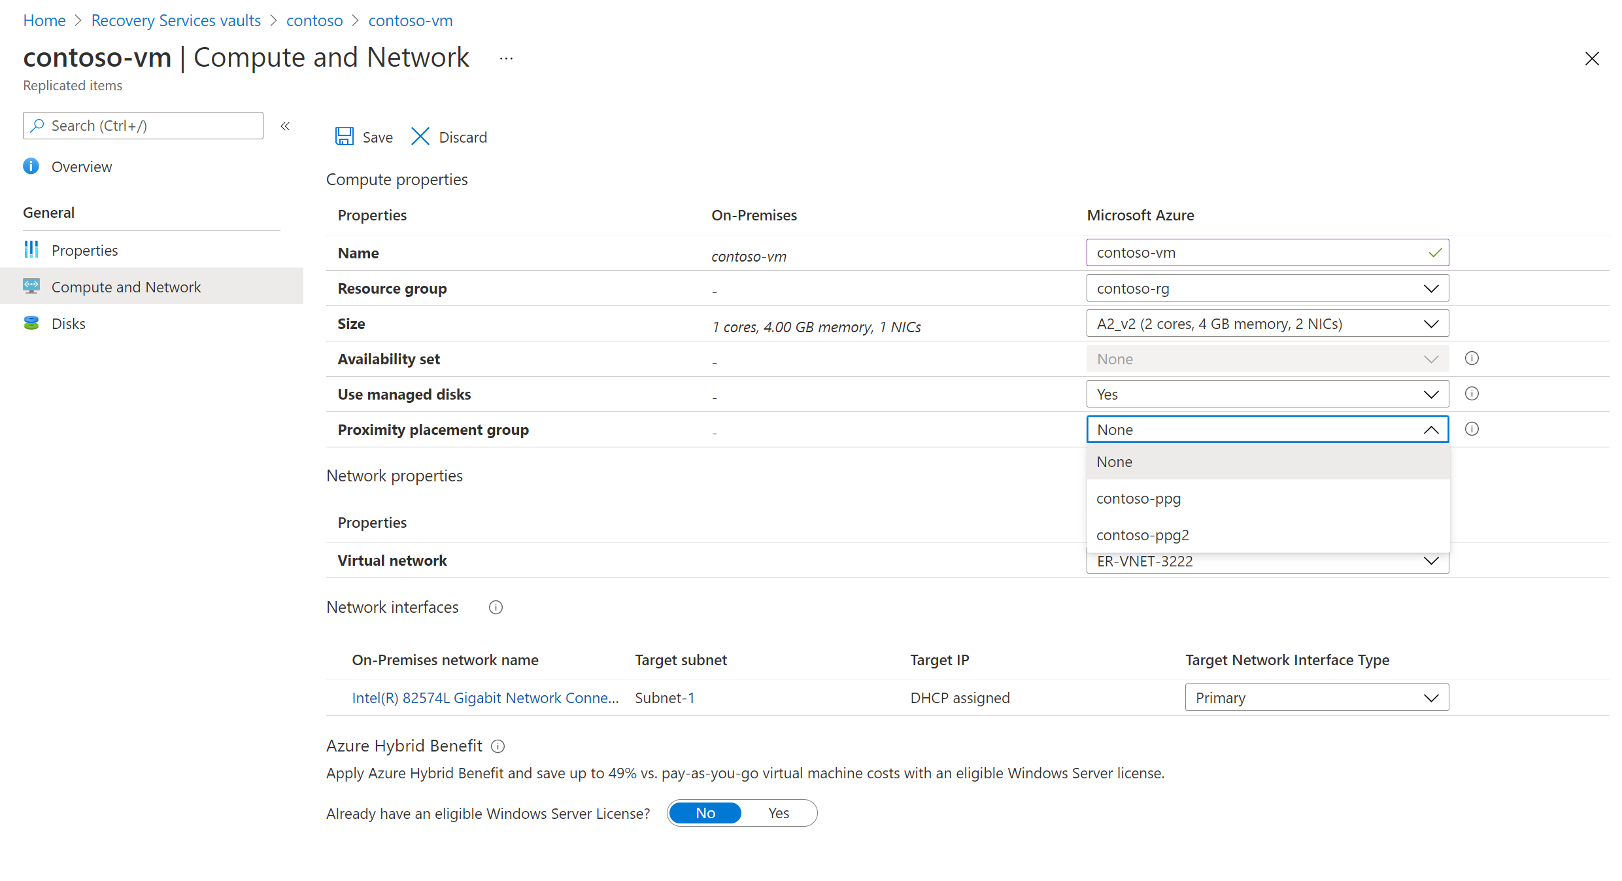Open the Size A2_v2 dropdown
The height and width of the screenshot is (881, 1622).
pyautogui.click(x=1267, y=324)
